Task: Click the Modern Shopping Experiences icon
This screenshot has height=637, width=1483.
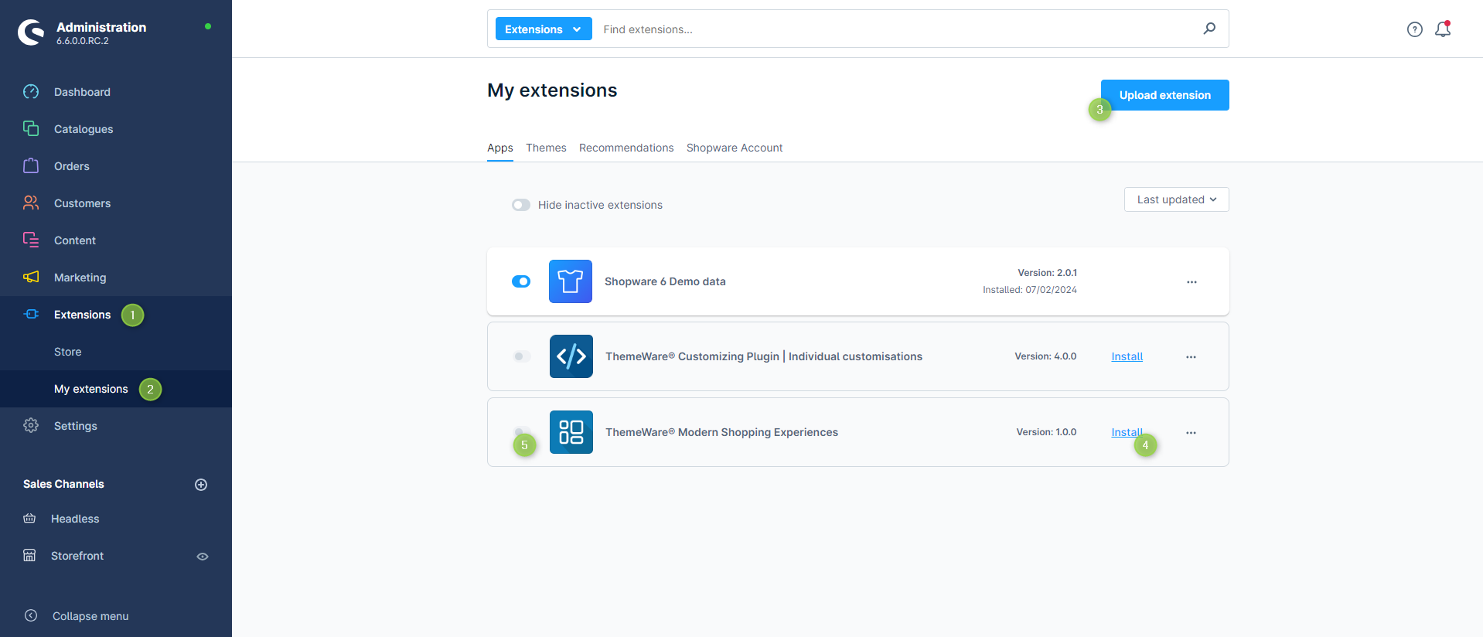Action: tap(571, 432)
